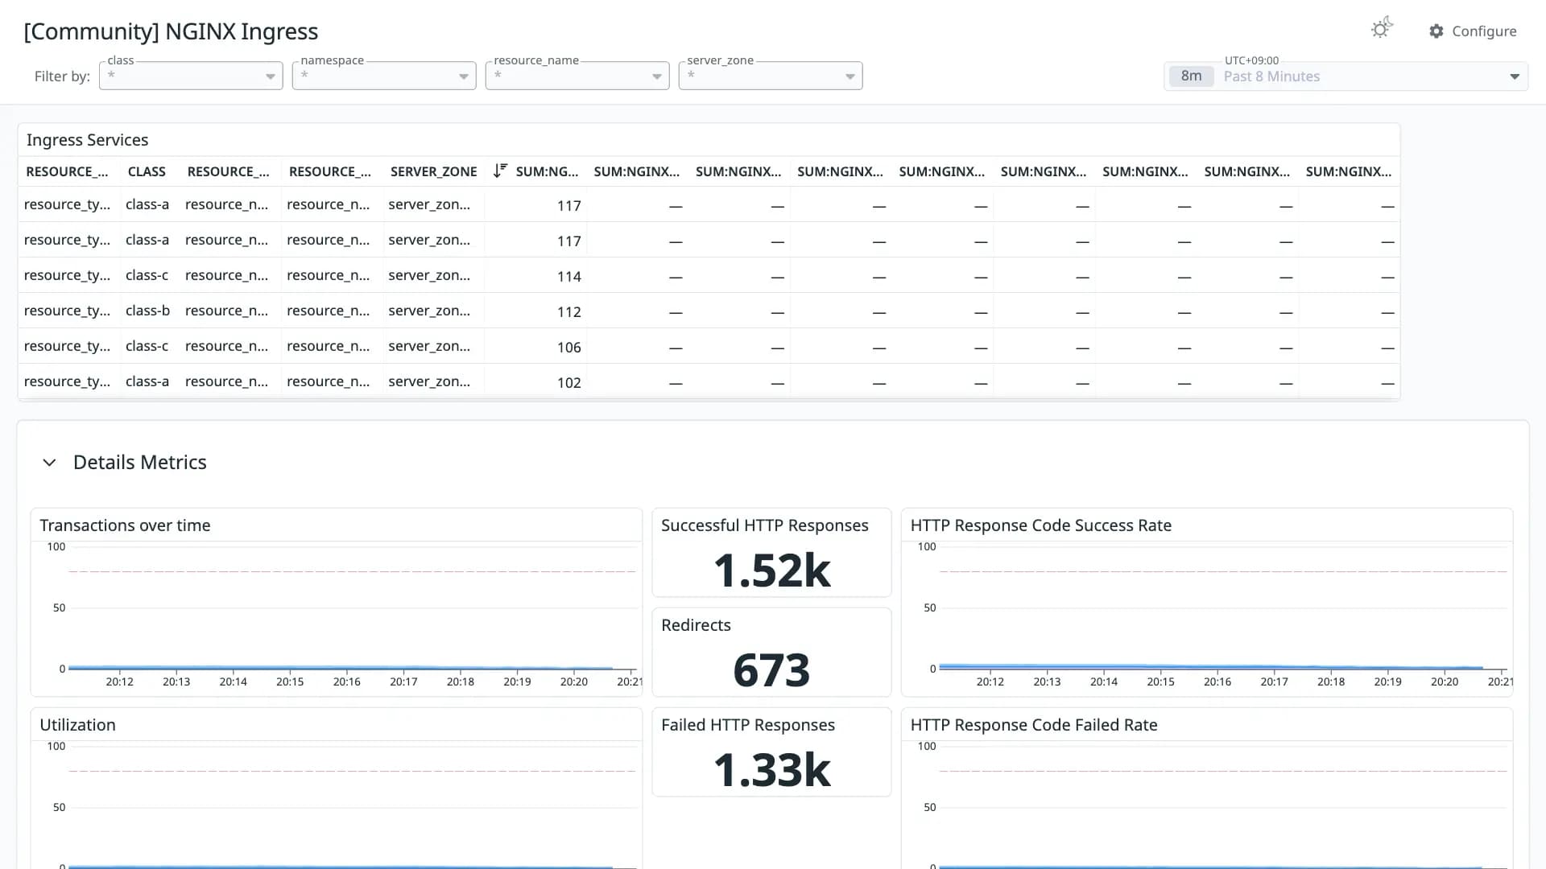Image resolution: width=1546 pixels, height=869 pixels.
Task: Click the Details Metrics section heading
Action: 140,463
